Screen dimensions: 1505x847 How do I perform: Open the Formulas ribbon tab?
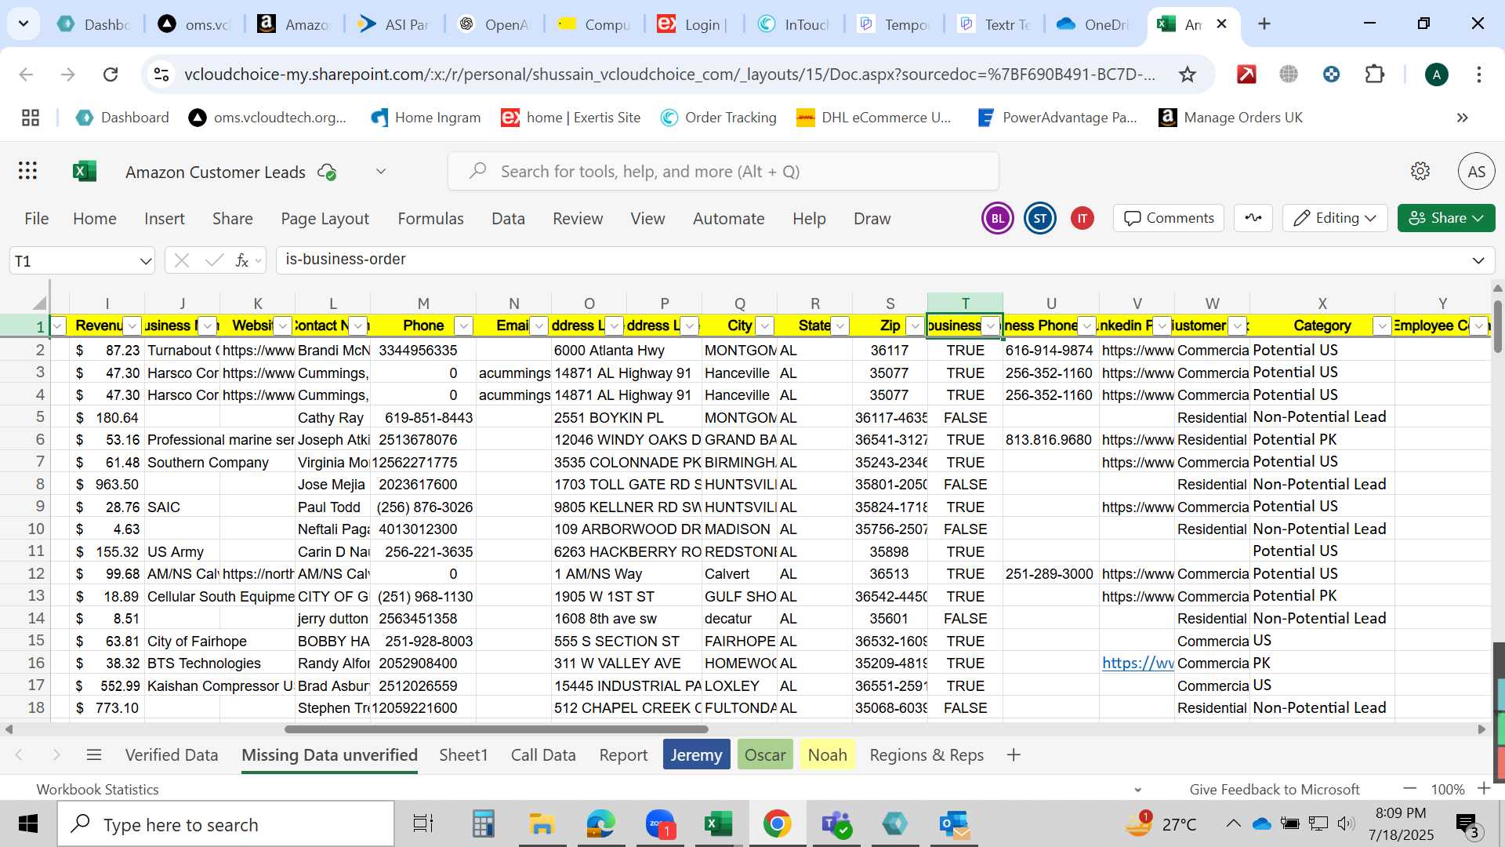pos(430,219)
